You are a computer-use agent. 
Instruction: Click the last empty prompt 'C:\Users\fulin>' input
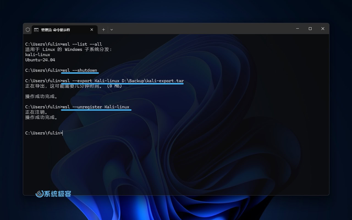pyautogui.click(x=44, y=133)
